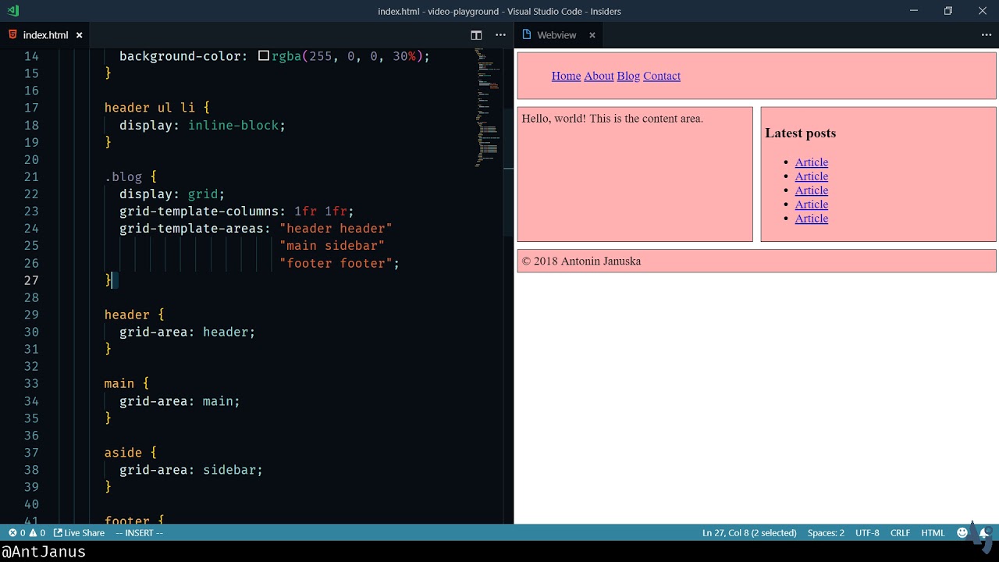Change indentation via Spaces: 2
999x562 pixels.
pyautogui.click(x=826, y=533)
